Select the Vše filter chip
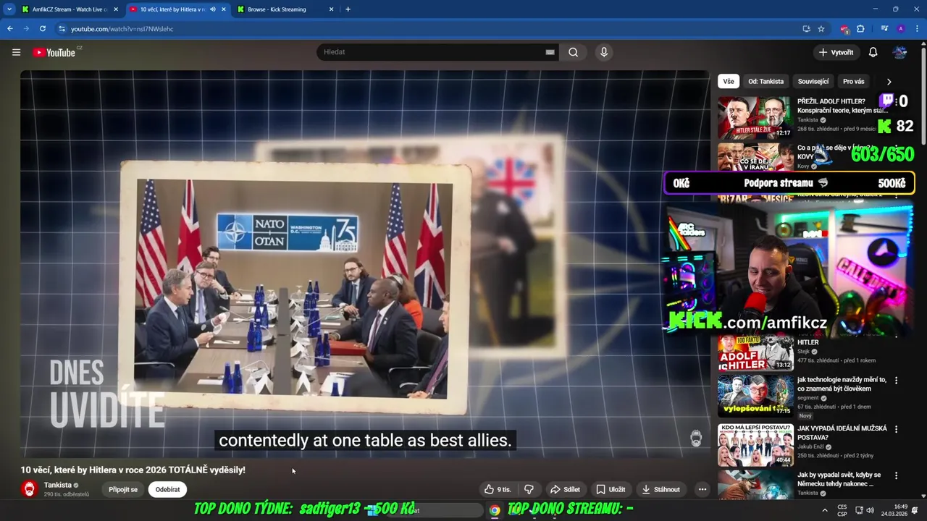This screenshot has height=521, width=927. pyautogui.click(x=728, y=82)
